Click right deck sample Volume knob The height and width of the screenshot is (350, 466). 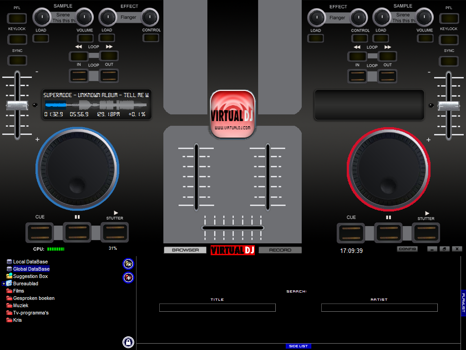425,17
